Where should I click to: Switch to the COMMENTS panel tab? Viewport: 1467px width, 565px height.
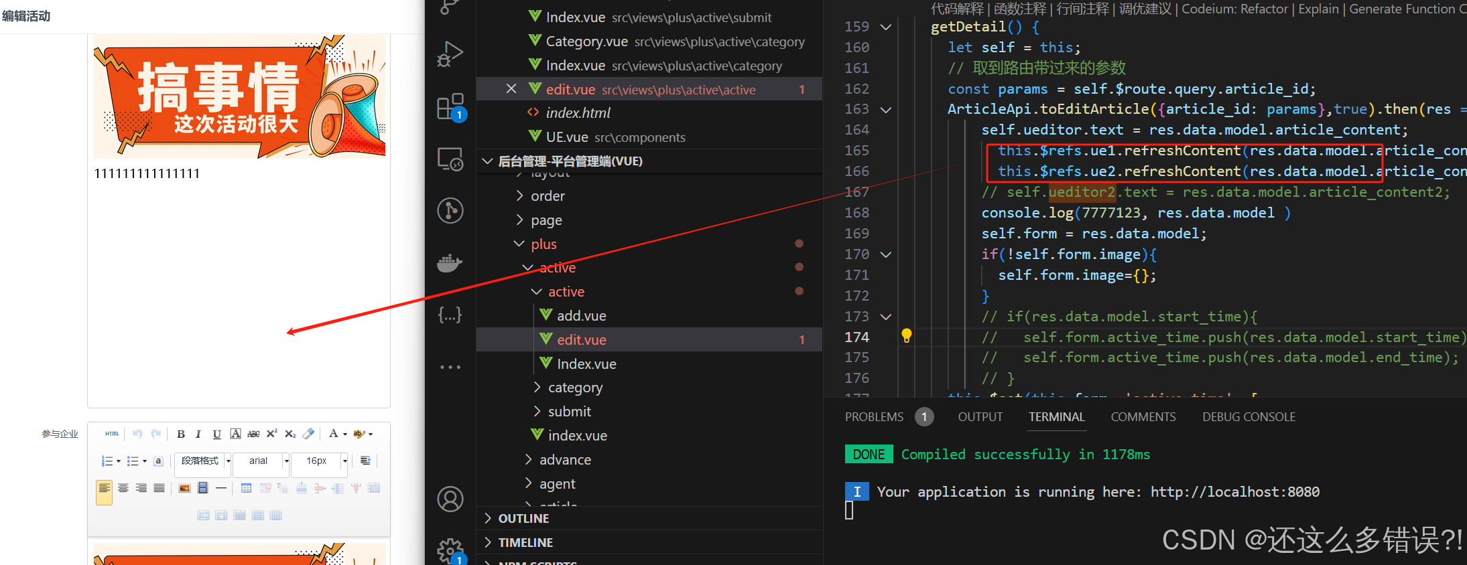pos(1143,417)
